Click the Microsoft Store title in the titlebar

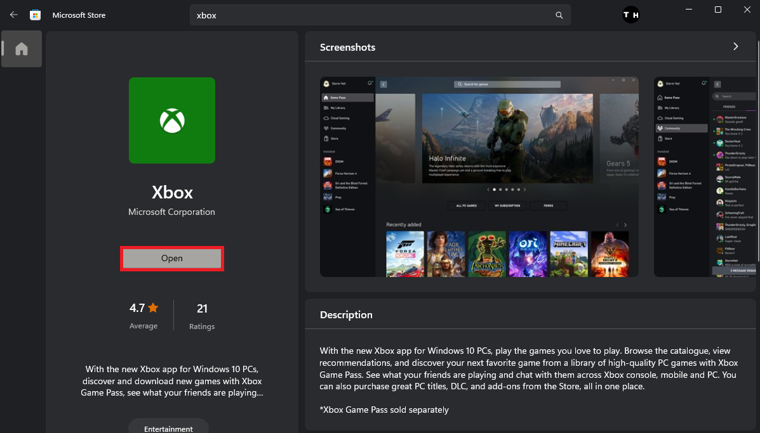[78, 15]
